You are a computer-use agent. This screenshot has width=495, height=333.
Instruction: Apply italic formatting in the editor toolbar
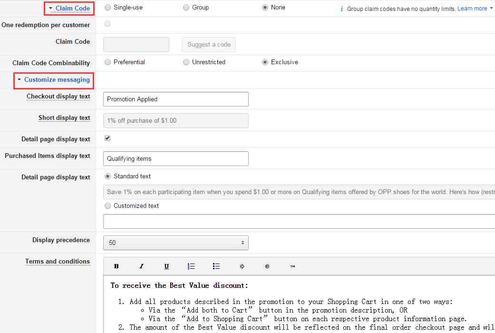[x=141, y=266]
